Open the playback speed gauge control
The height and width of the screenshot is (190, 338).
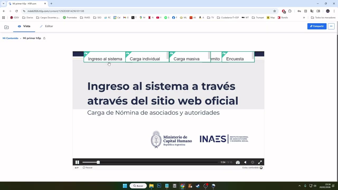[238, 162]
